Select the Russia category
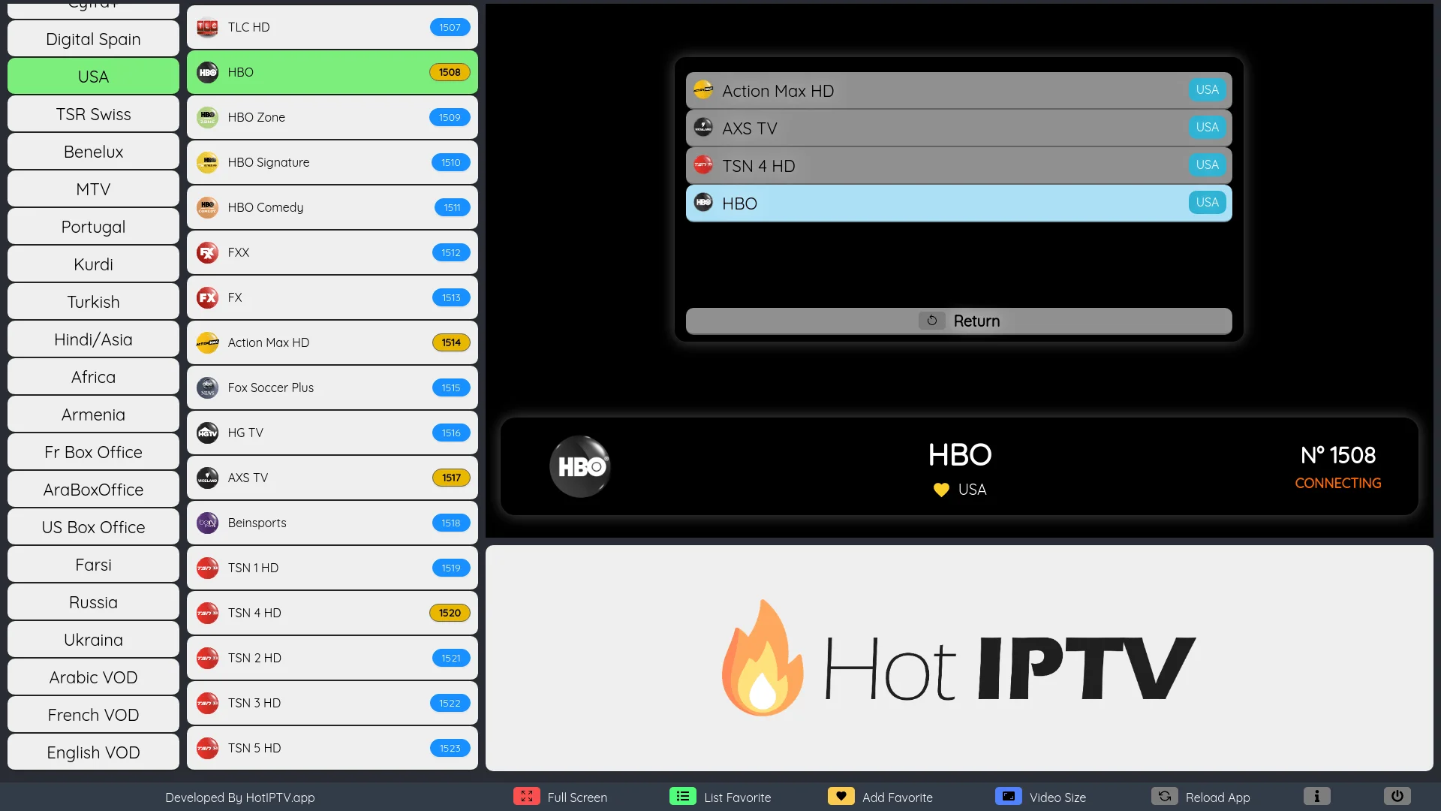 click(x=93, y=601)
